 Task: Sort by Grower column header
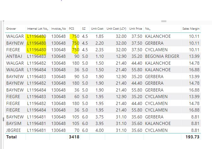coord(11,29)
